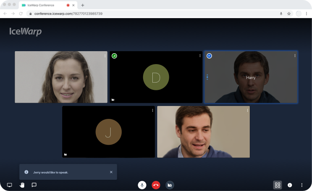The width and height of the screenshot is (312, 191).
Task: Select the IceWarp Conference tab
Action: [48, 5]
